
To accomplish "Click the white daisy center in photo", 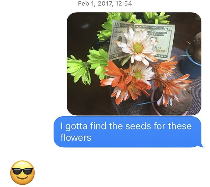I will pos(138,48).
